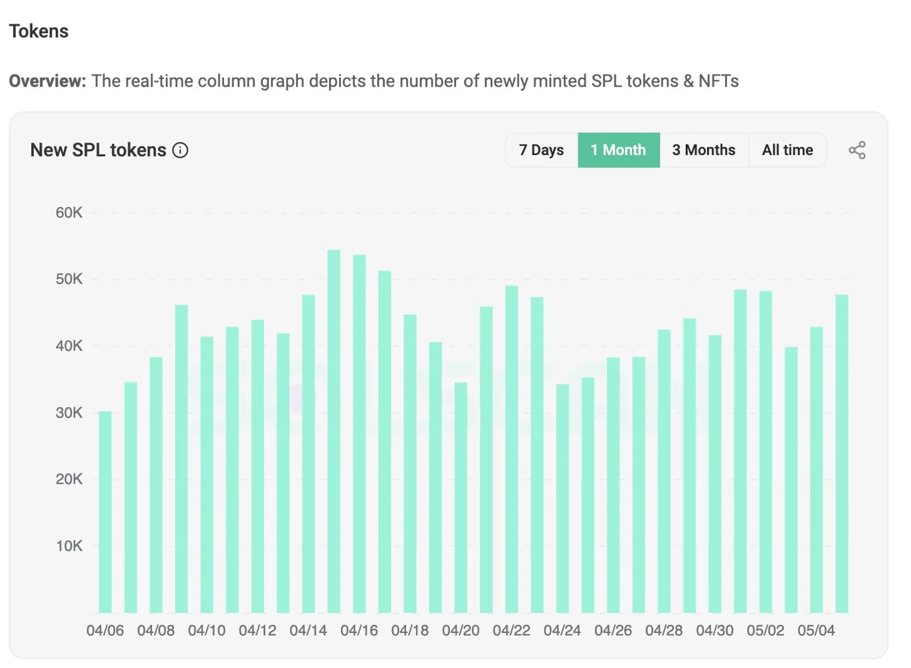This screenshot has height=668, width=911.
Task: Click the 04/10 date label
Action: pyautogui.click(x=207, y=631)
